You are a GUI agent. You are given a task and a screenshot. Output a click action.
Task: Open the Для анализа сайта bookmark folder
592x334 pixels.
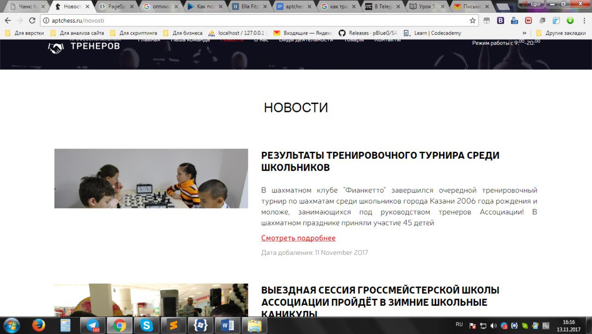tap(77, 33)
